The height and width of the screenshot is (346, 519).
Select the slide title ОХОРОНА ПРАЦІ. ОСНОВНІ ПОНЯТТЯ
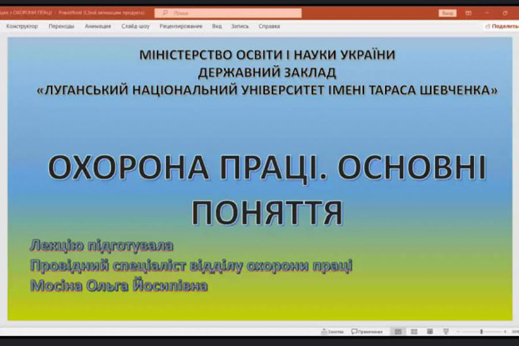(x=267, y=190)
